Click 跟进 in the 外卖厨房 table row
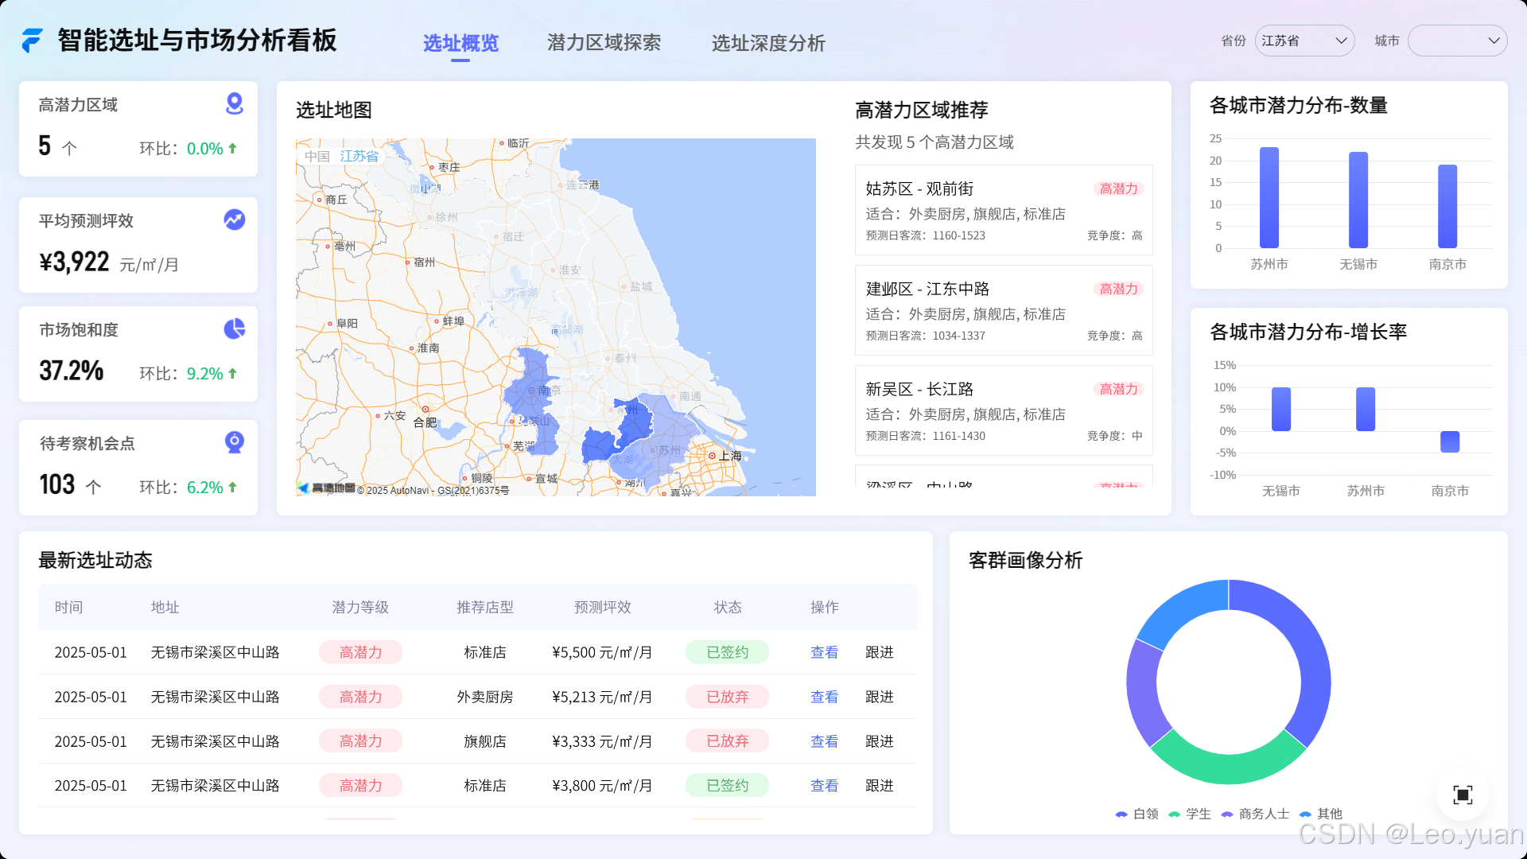1527x859 pixels. pyautogui.click(x=880, y=697)
